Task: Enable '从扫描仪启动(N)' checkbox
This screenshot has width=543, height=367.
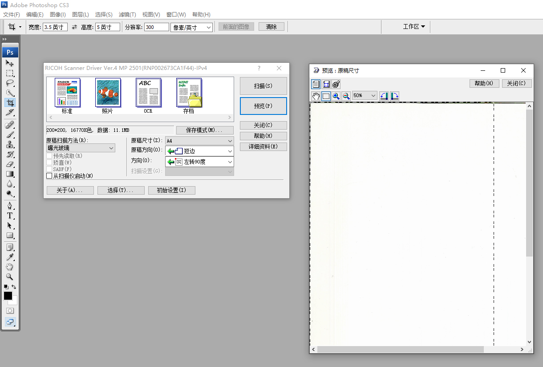Action: 49,176
